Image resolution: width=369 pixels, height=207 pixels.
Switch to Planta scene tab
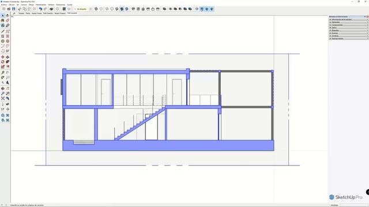point(28,13)
